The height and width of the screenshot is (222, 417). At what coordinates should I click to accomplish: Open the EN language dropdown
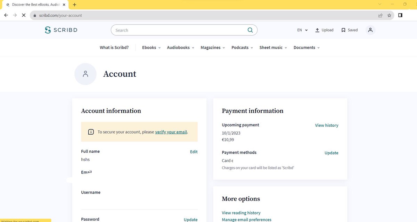pyautogui.click(x=302, y=30)
